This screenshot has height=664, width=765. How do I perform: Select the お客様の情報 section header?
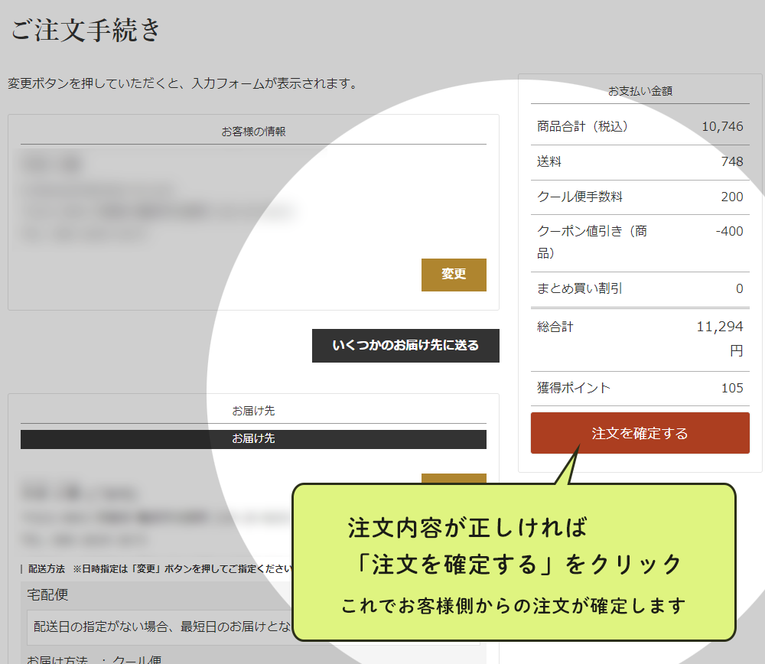pos(252,129)
